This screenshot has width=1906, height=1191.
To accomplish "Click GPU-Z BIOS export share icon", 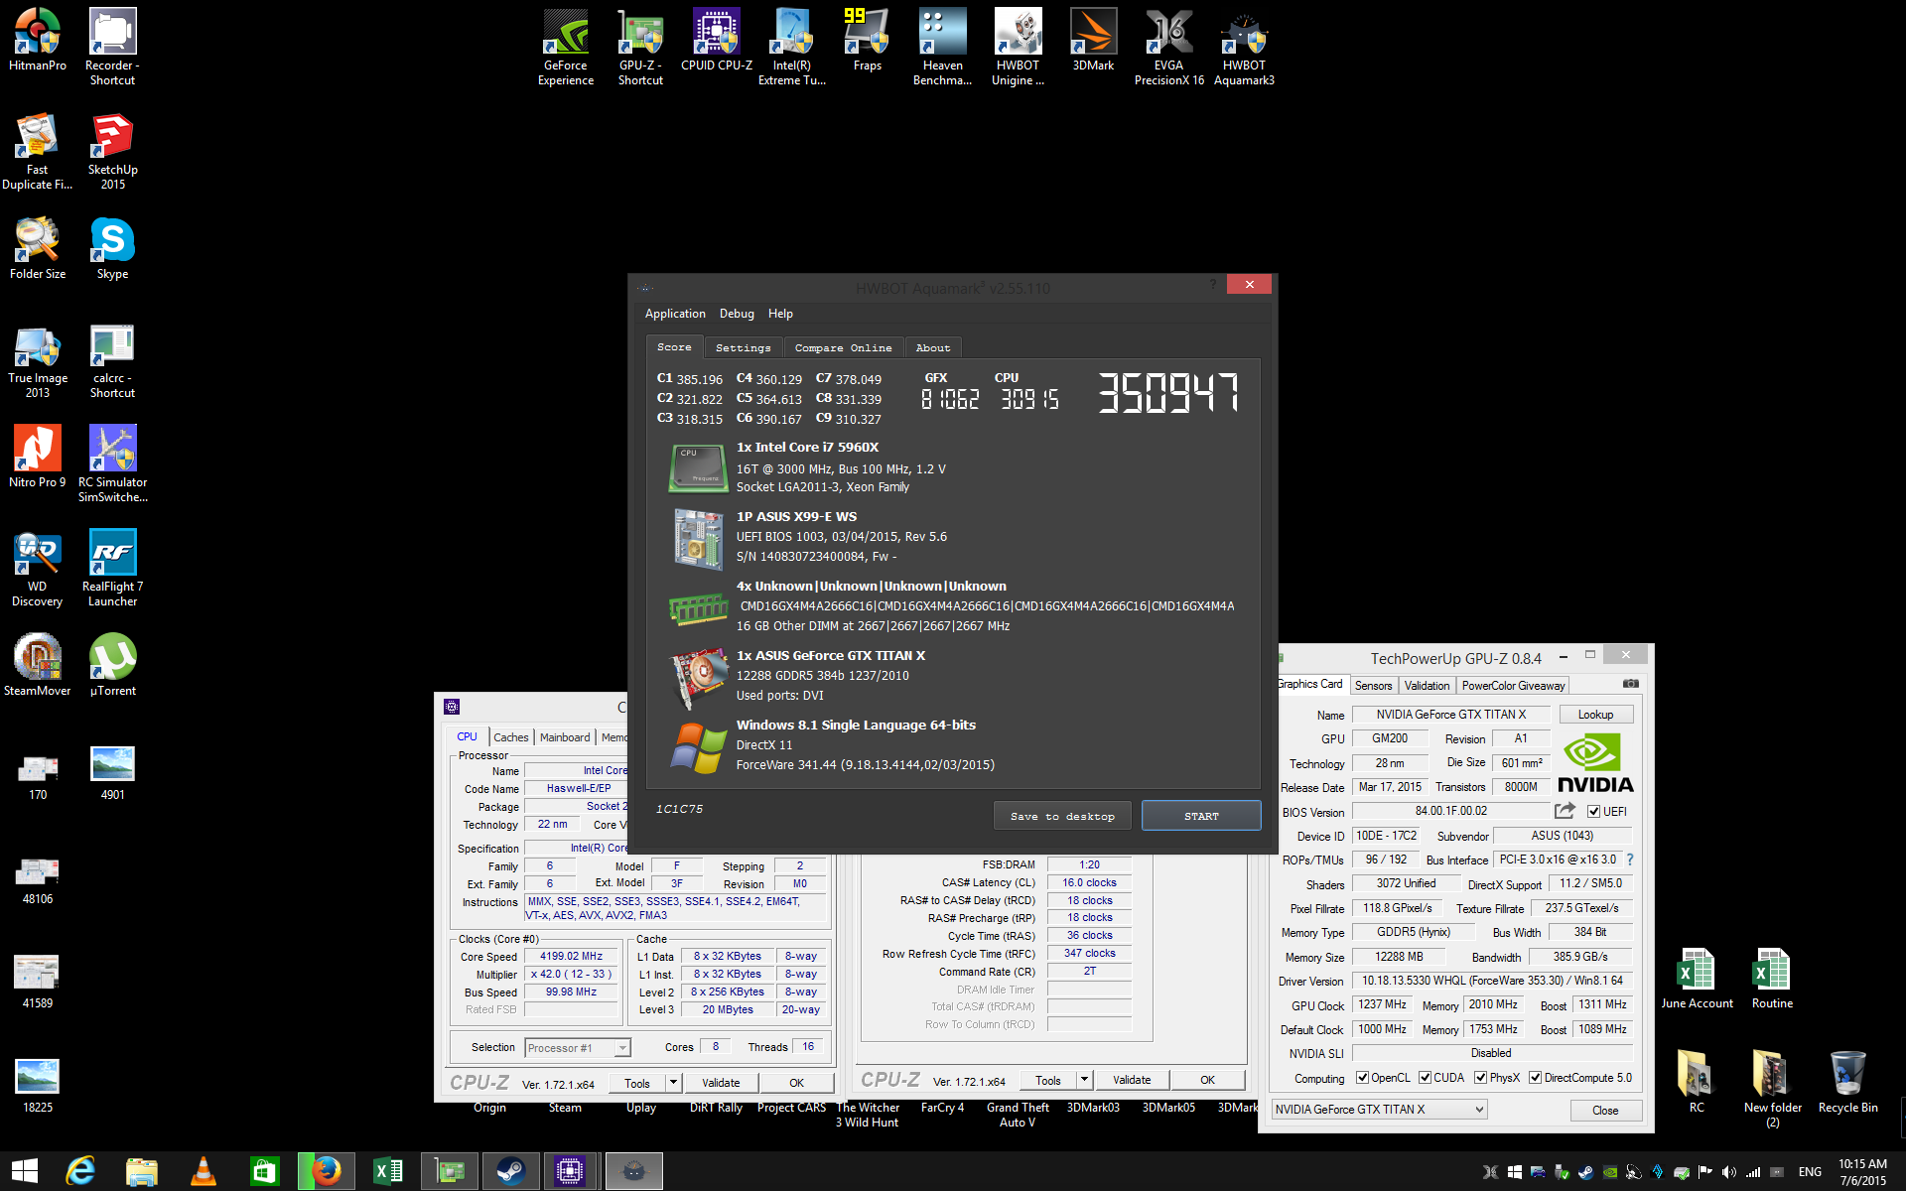I will (x=1565, y=811).
